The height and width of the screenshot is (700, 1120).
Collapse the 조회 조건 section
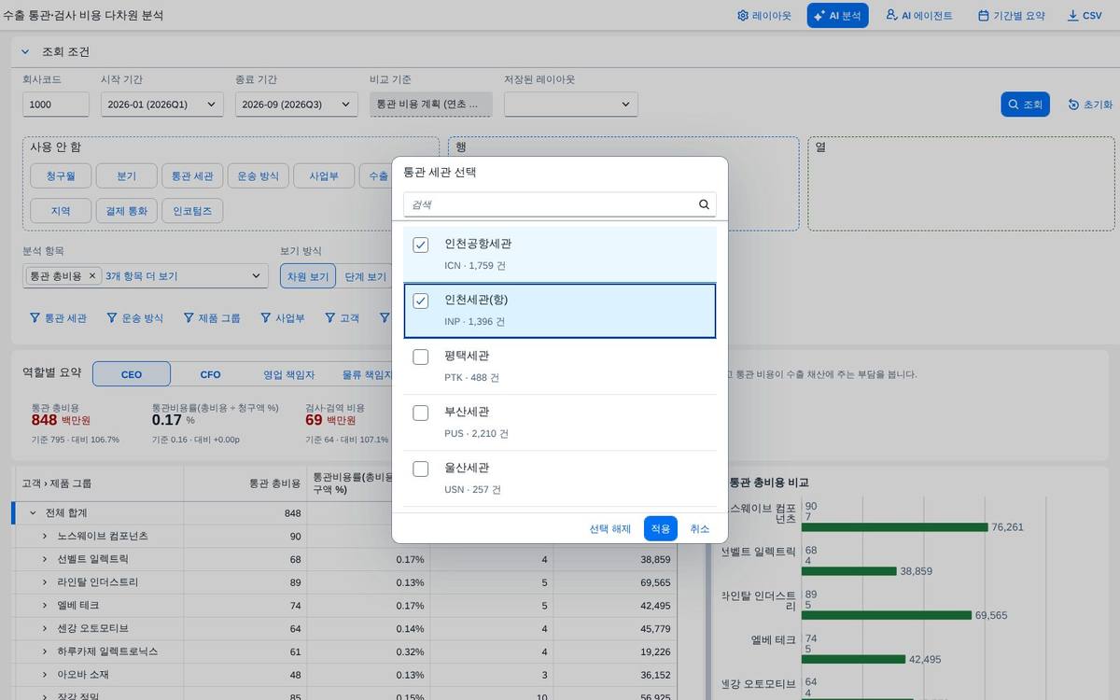25,52
